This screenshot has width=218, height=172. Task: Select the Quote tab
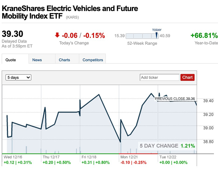tap(11, 60)
